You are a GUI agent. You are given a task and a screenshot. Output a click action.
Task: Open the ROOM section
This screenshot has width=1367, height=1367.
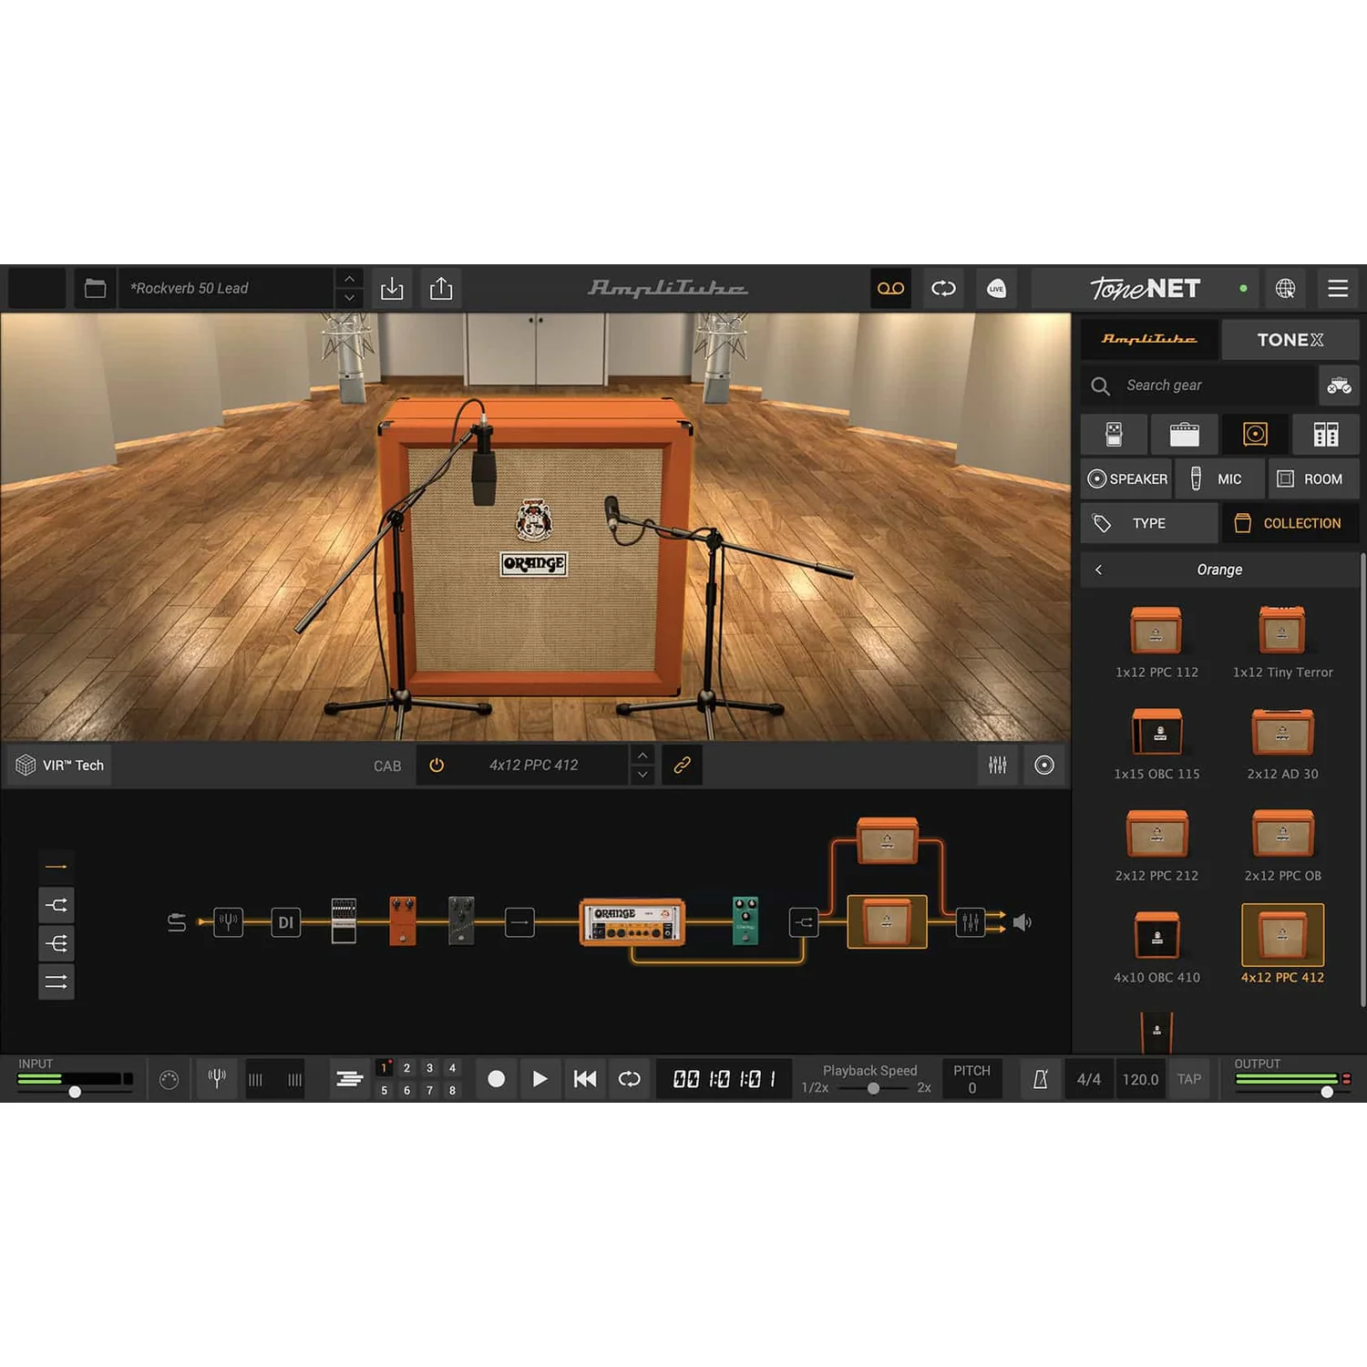(x=1313, y=478)
